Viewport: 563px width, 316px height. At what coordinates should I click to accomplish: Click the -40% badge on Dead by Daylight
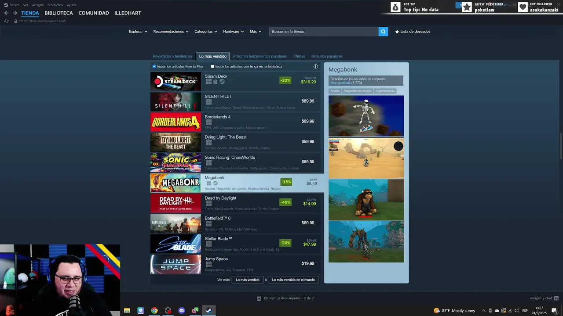[x=285, y=202]
